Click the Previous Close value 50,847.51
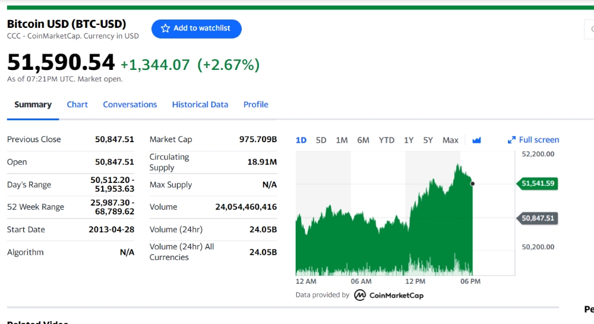594x324 pixels. tap(115, 139)
